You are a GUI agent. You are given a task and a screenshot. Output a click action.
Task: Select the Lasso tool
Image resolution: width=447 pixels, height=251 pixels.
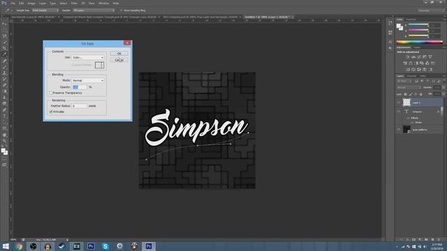(x=5, y=36)
